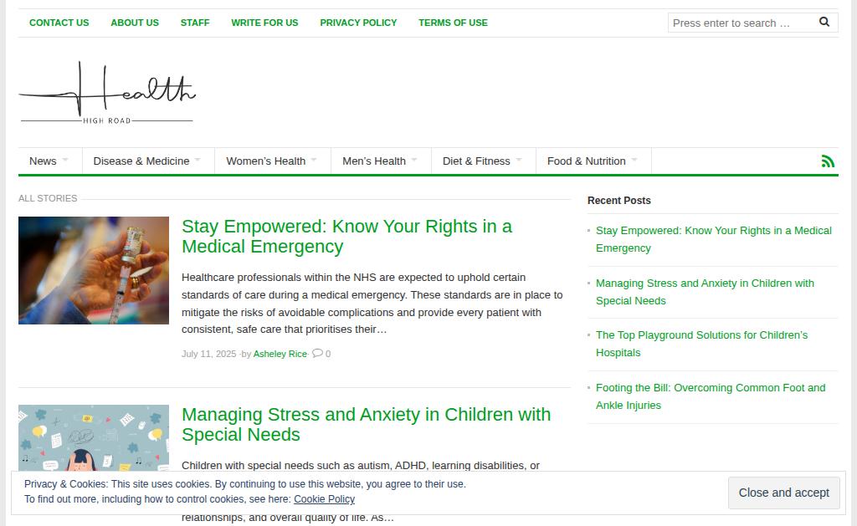Open the Privacy Policy link
Viewport: 857px width, 526px height.
[358, 23]
